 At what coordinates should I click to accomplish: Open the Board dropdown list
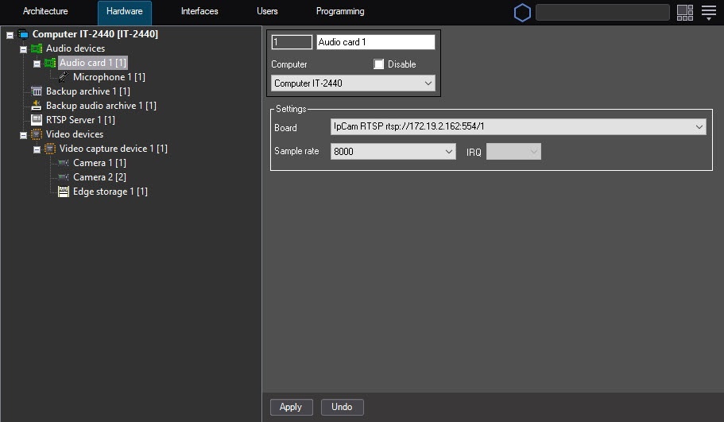(x=699, y=127)
